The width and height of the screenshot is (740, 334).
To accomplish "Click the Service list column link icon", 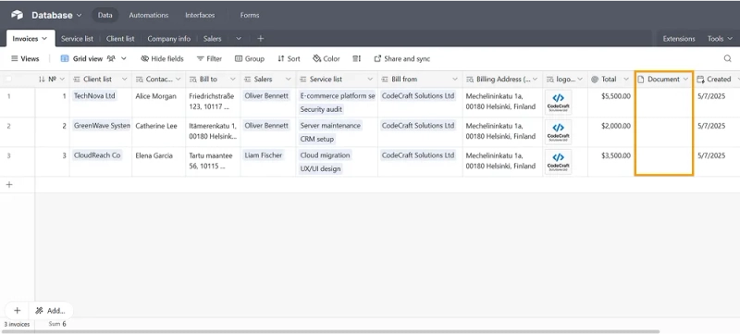I will 303,80.
